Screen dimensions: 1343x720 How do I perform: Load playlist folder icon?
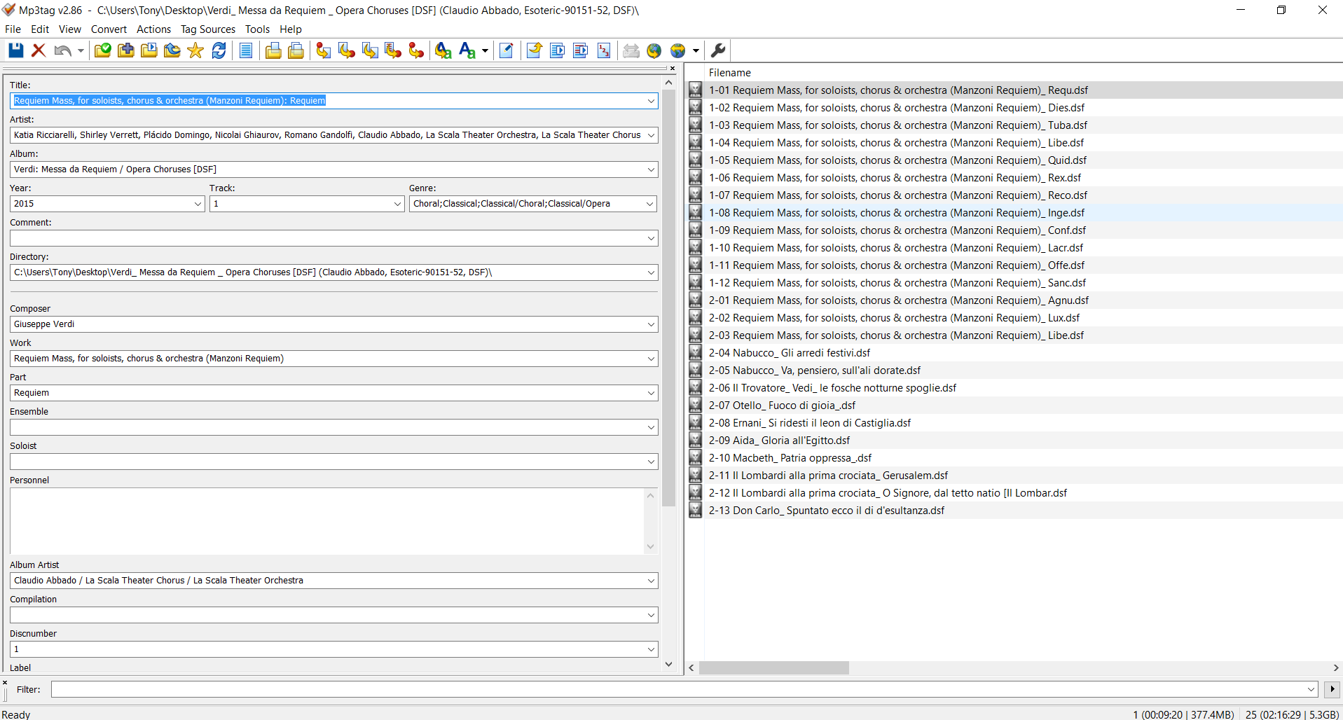[x=149, y=50]
